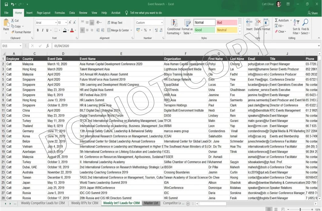Image resolution: width=322 pixels, height=211 pixels.
Task: Expand the Name Box dropdown
Action: pos(20,46)
